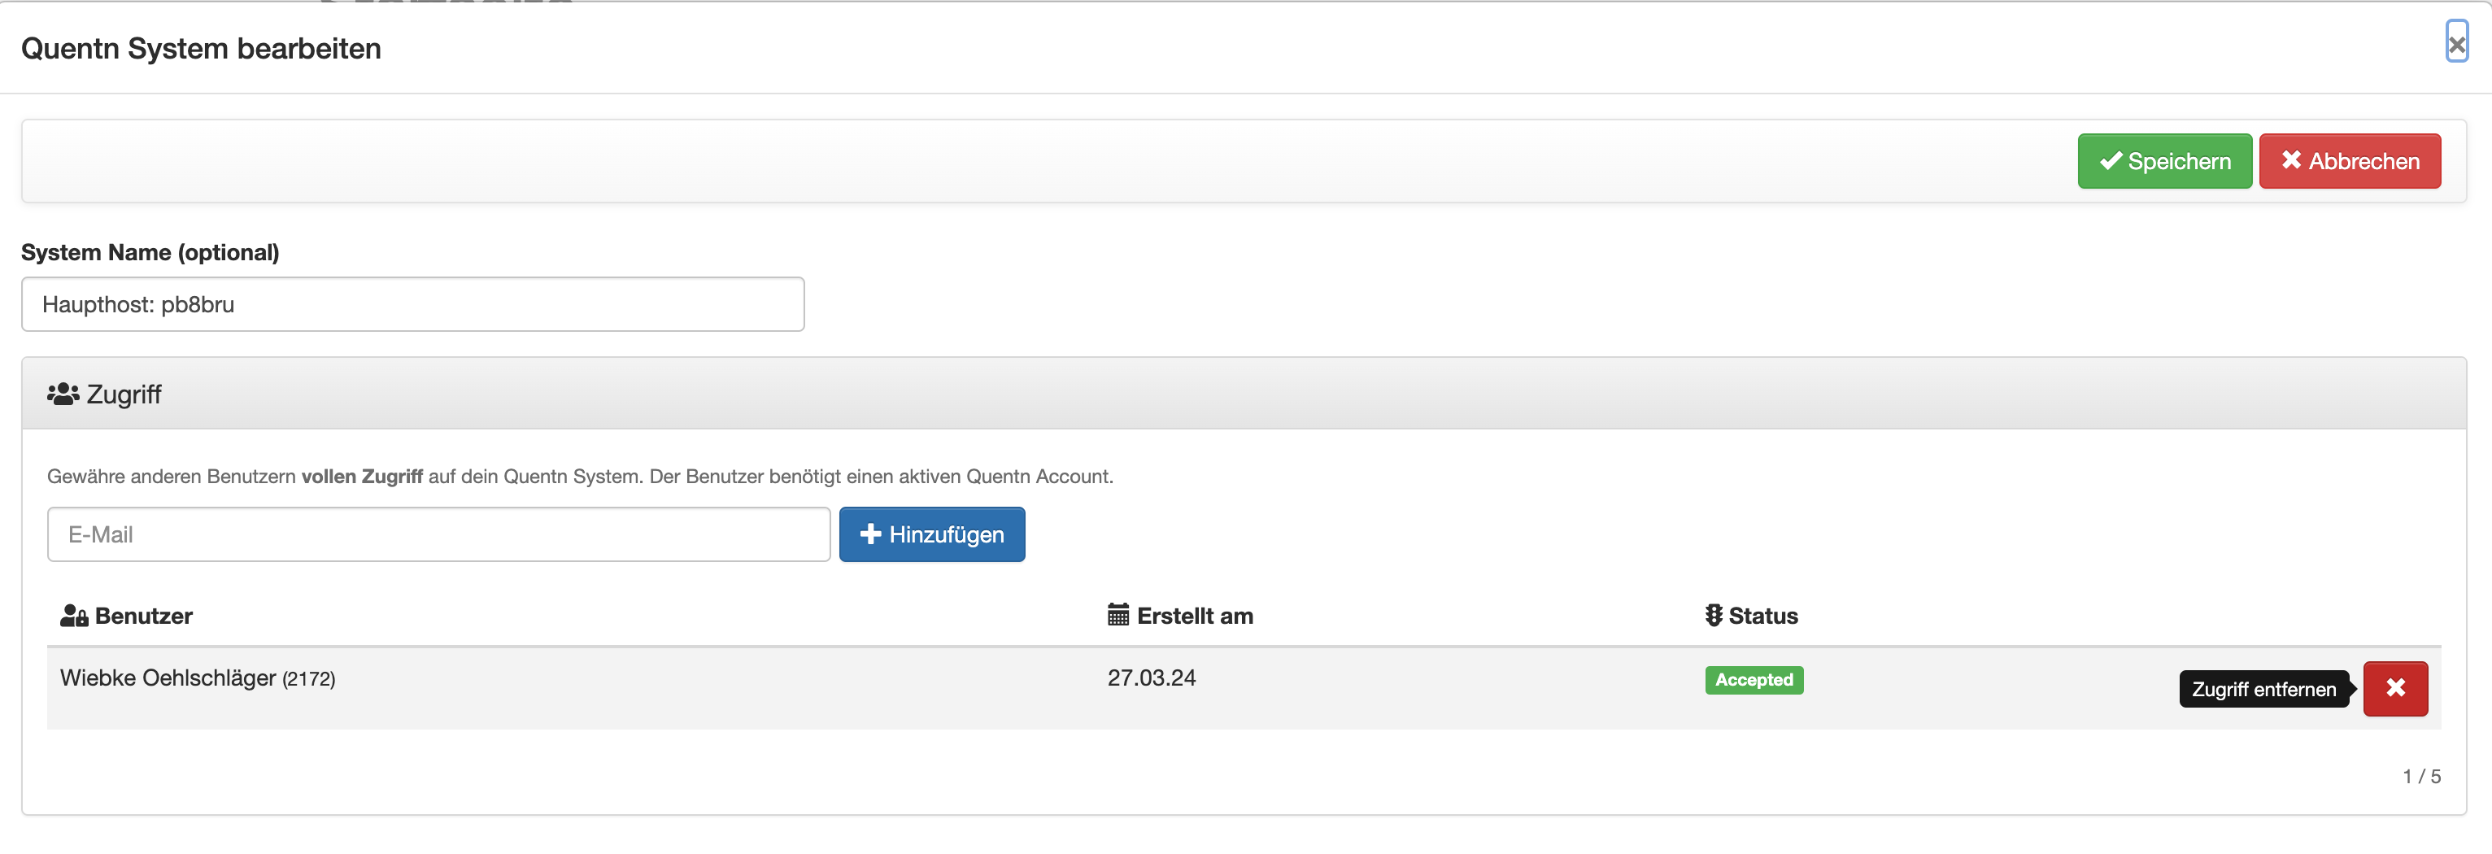Click the X icon on Abbrechen
The height and width of the screenshot is (854, 2492).
(2289, 160)
